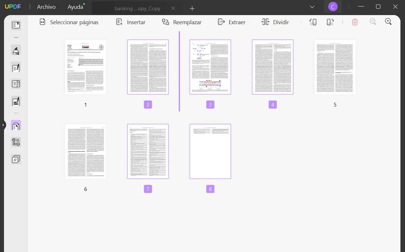Add a new tab with plus icon
The width and height of the screenshot is (405, 252).
click(192, 9)
